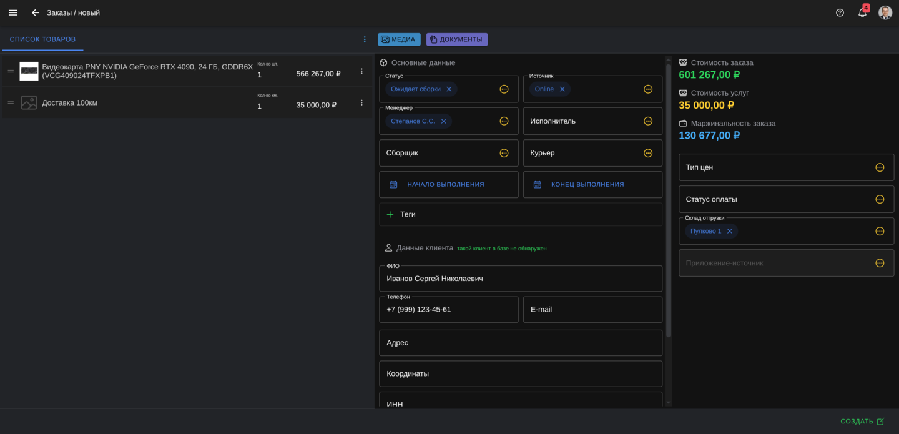
Task: Open the notifications bell
Action: click(x=862, y=12)
